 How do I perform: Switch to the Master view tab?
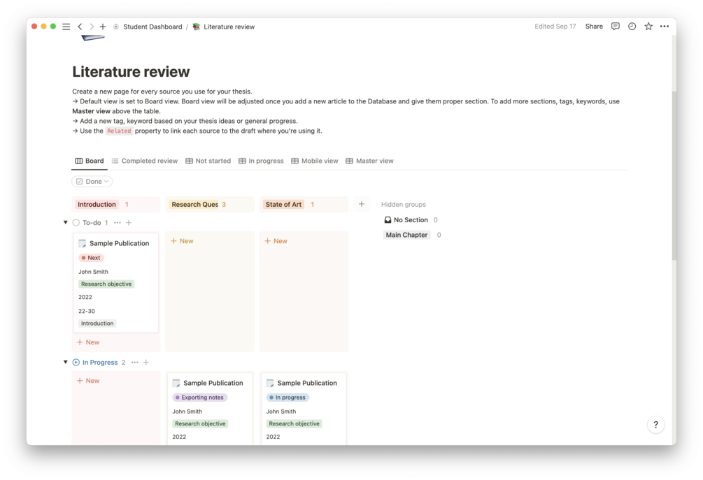coord(369,161)
